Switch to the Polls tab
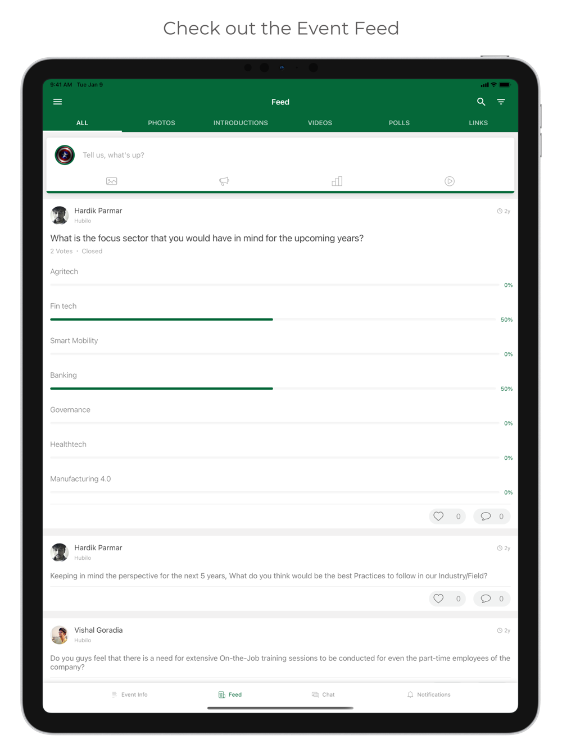562x749 pixels. tap(399, 122)
